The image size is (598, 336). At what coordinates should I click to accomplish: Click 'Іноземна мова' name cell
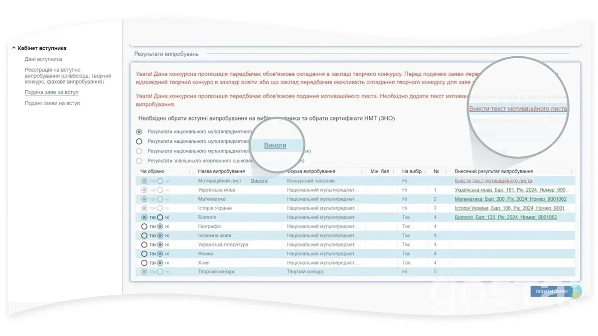214,235
